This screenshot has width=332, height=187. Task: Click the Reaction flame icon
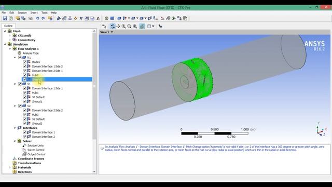[x=75, y=19]
